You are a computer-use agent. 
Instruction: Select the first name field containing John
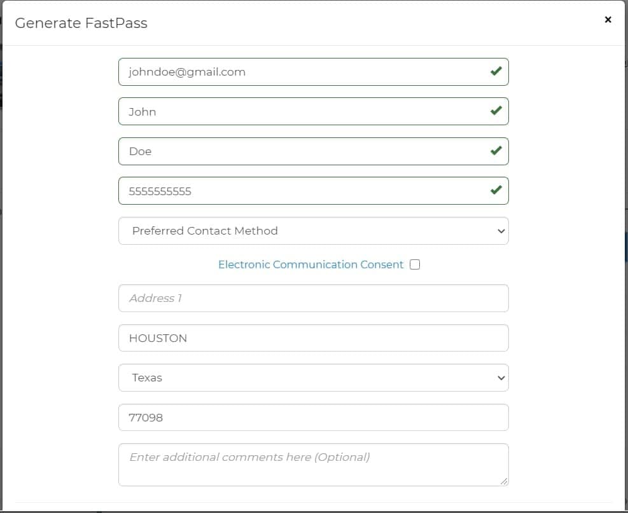(x=313, y=111)
